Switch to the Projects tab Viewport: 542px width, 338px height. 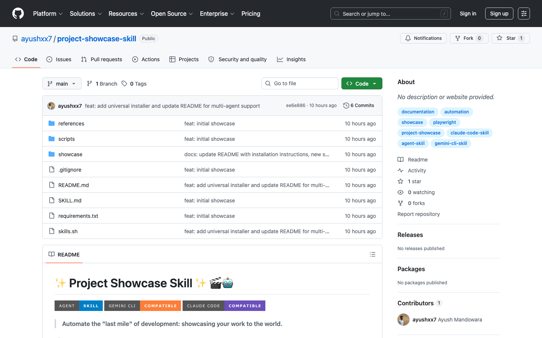[184, 59]
